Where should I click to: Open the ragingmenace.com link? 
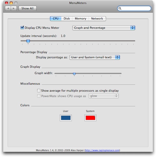click(x=102, y=150)
